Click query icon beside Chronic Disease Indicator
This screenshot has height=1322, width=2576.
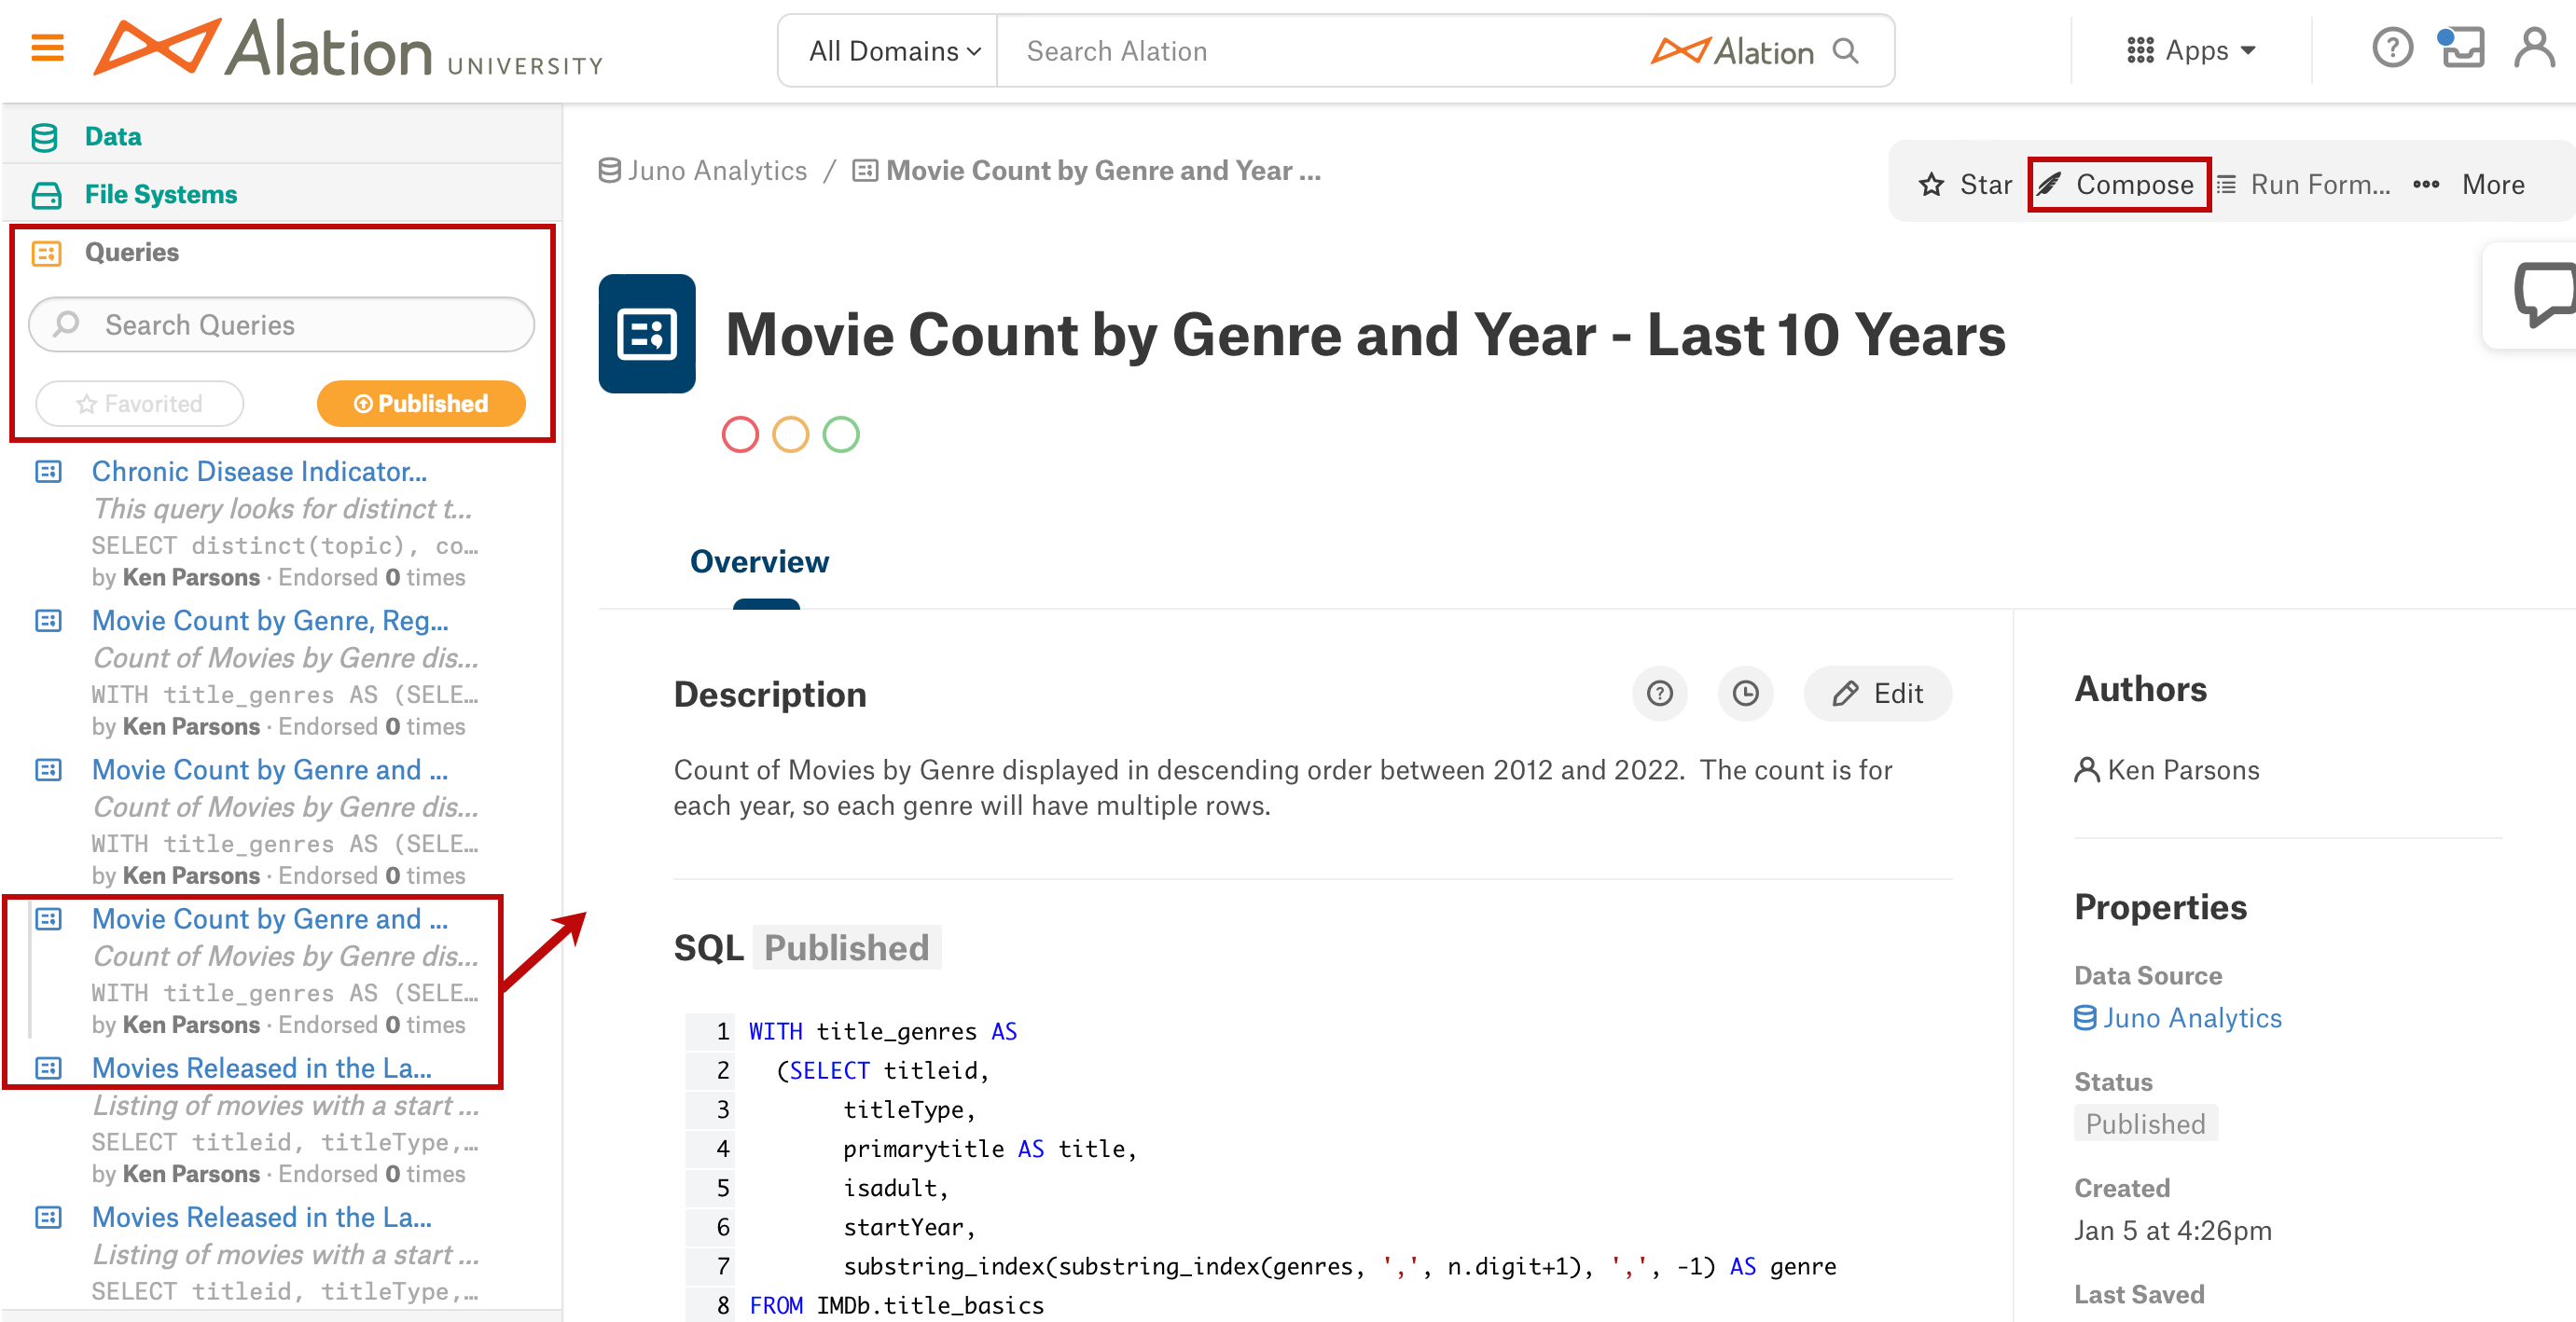[48, 472]
